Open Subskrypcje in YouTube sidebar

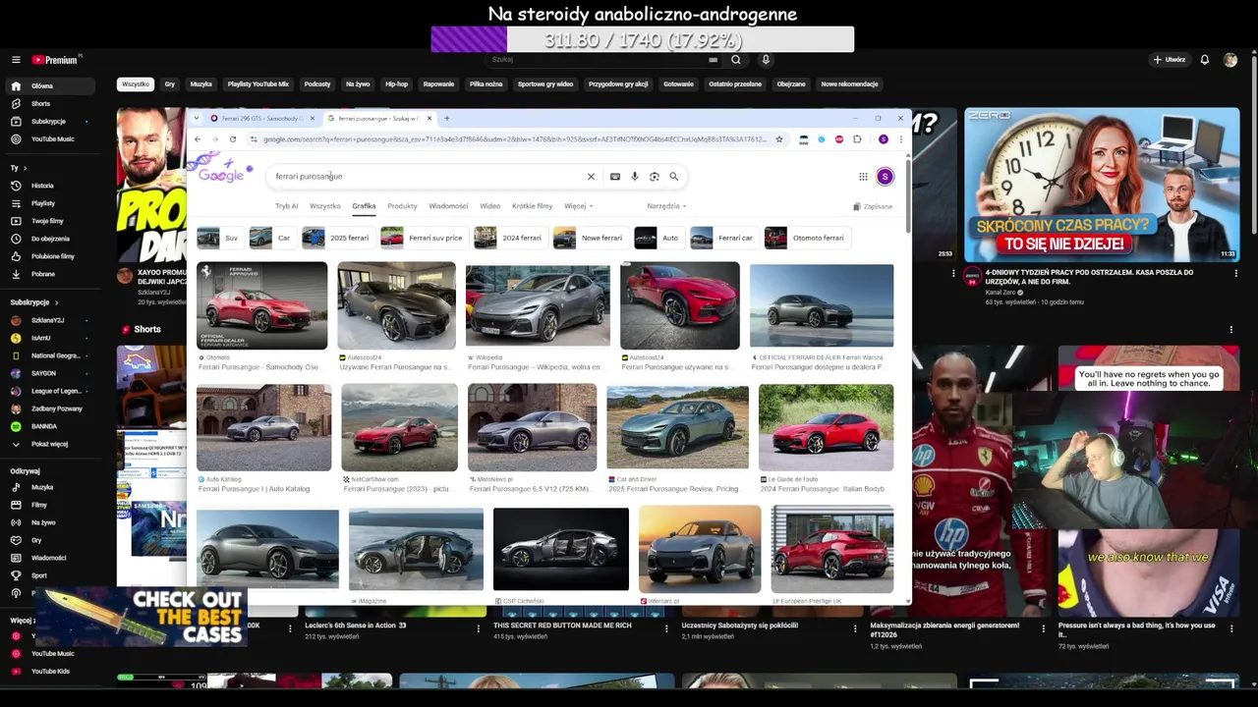click(x=49, y=121)
